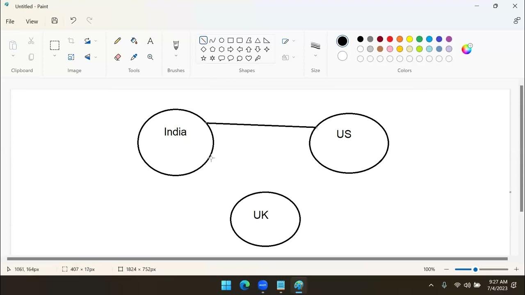Click the horizontal canvas scrollbar

point(257,259)
